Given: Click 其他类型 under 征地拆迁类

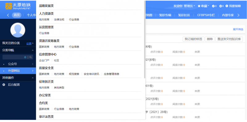Looking at the screenshot, I should [x=59, y=87].
